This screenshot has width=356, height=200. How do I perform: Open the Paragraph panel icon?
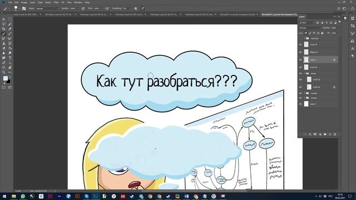point(353,56)
